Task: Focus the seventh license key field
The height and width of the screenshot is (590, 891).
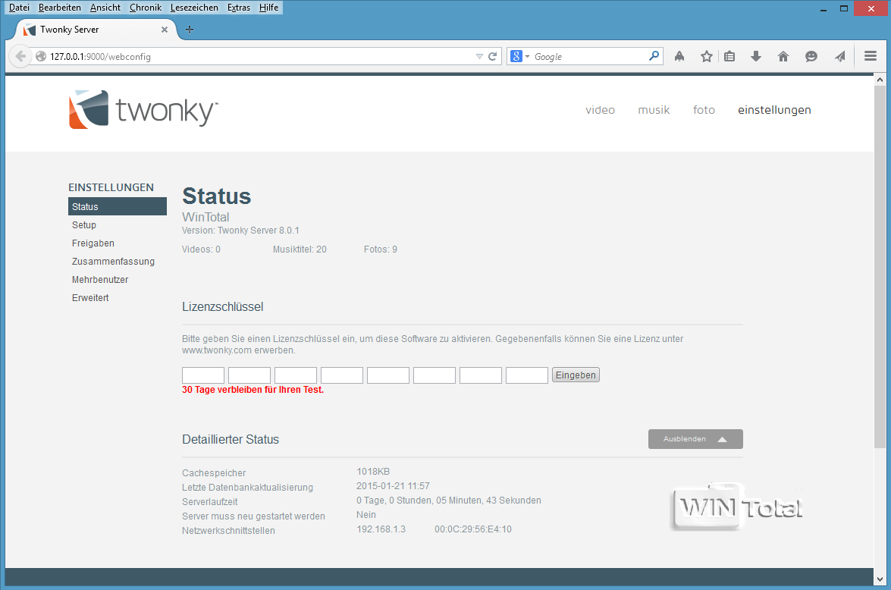Action: pyautogui.click(x=481, y=375)
